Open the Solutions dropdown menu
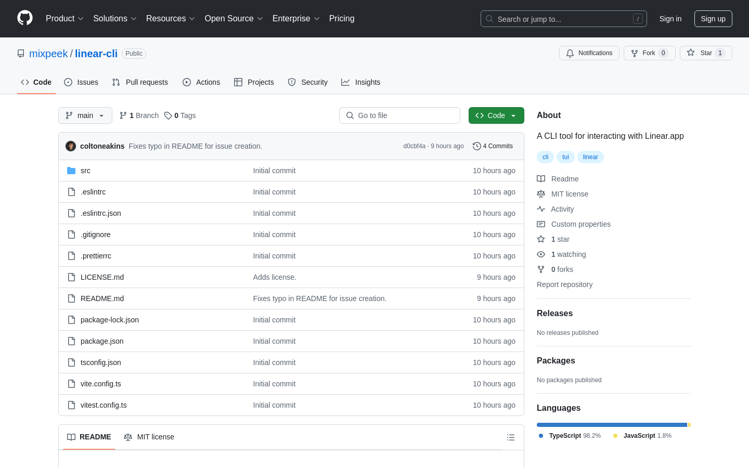Image resolution: width=749 pixels, height=468 pixels. [114, 19]
